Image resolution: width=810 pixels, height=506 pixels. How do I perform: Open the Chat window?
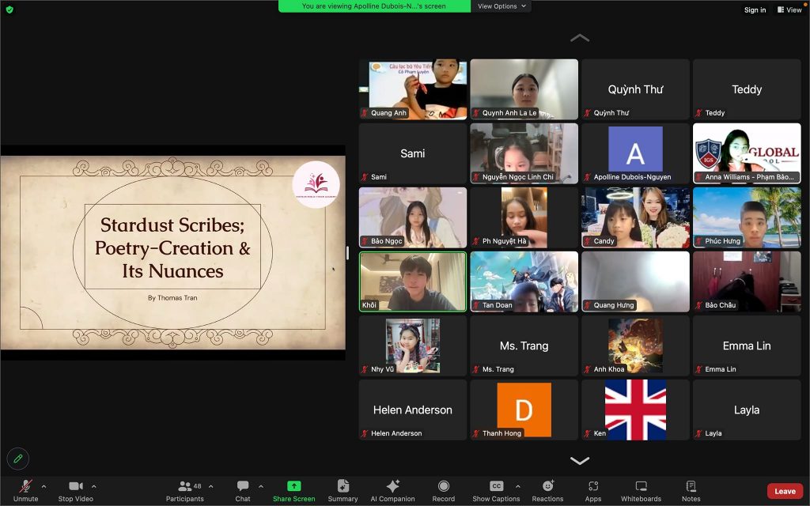click(x=243, y=489)
